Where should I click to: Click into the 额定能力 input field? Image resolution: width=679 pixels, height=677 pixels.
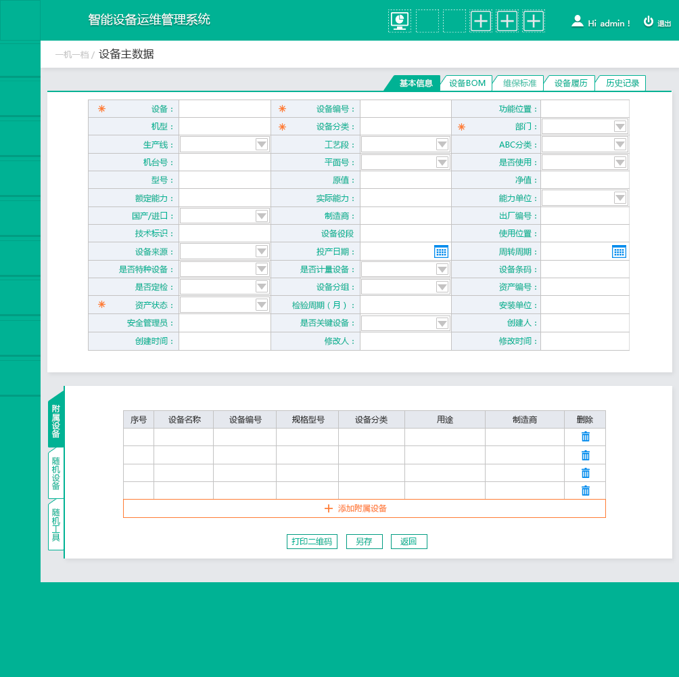pos(225,198)
